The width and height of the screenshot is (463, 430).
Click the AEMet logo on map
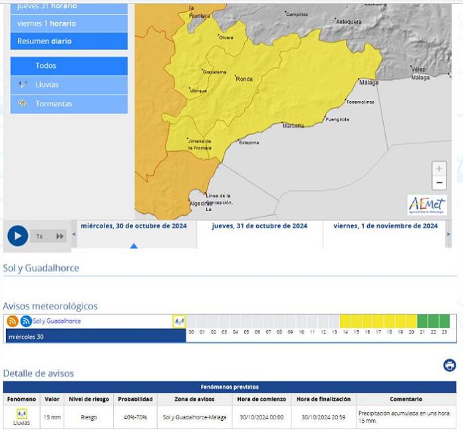coord(427,205)
